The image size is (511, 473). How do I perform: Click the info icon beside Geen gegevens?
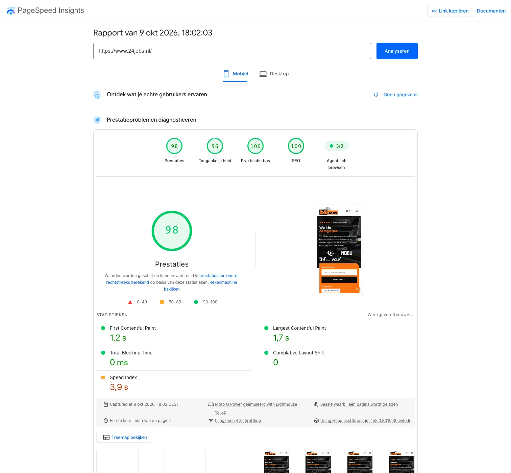376,95
